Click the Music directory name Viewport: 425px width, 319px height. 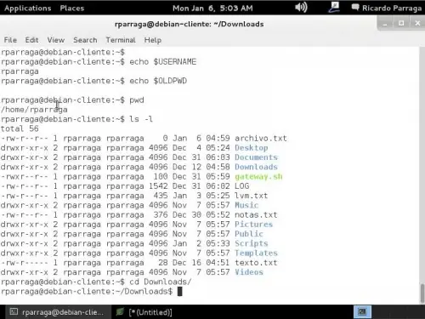246,205
